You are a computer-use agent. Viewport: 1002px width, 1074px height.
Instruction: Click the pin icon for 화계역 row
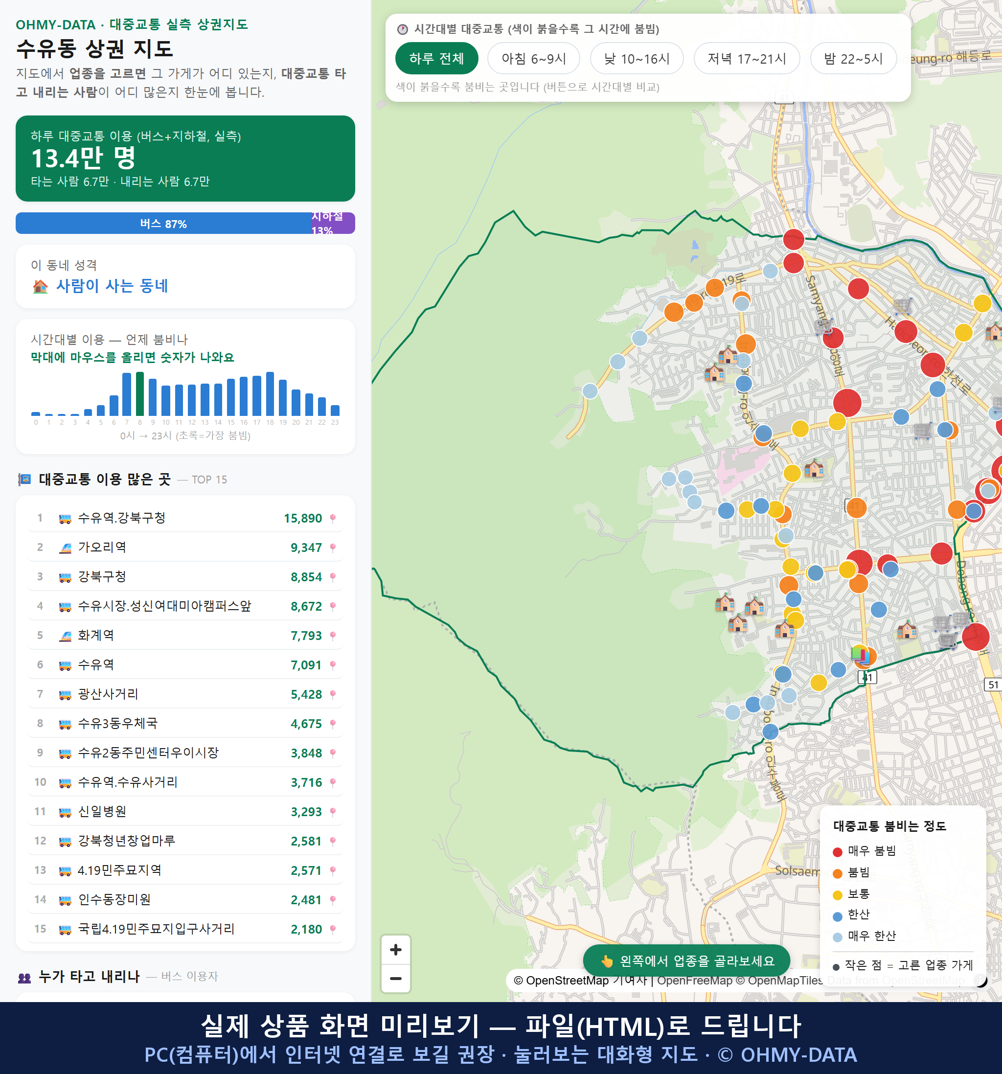point(333,636)
